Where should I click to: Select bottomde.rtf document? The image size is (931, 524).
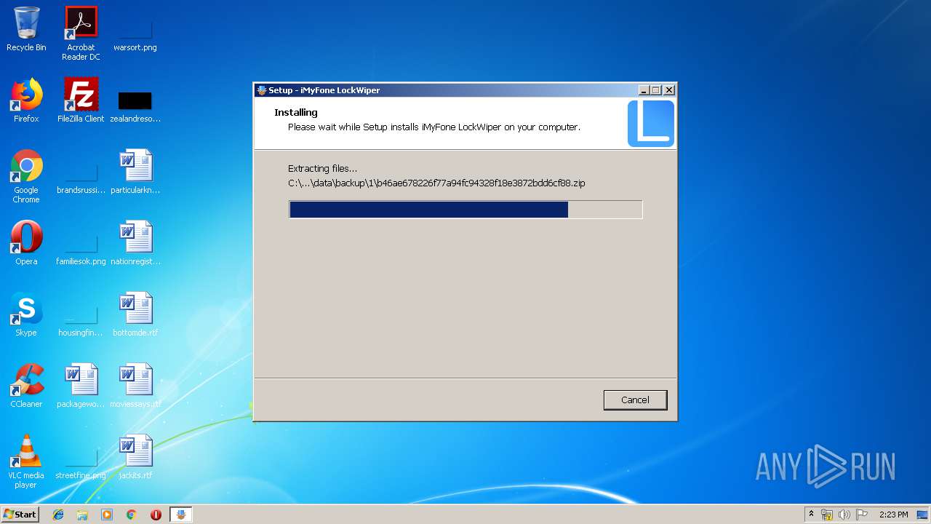135,315
